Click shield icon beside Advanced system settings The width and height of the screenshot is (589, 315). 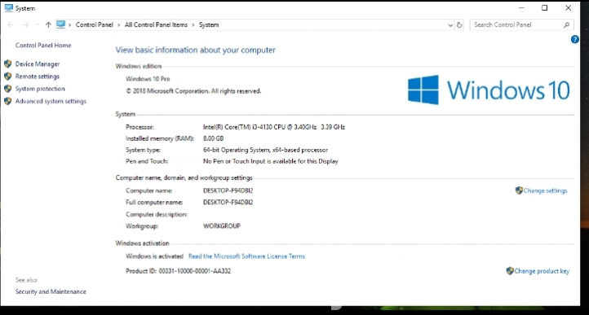tap(8, 101)
